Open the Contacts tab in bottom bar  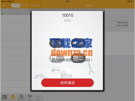pyautogui.click(x=4, y=97)
